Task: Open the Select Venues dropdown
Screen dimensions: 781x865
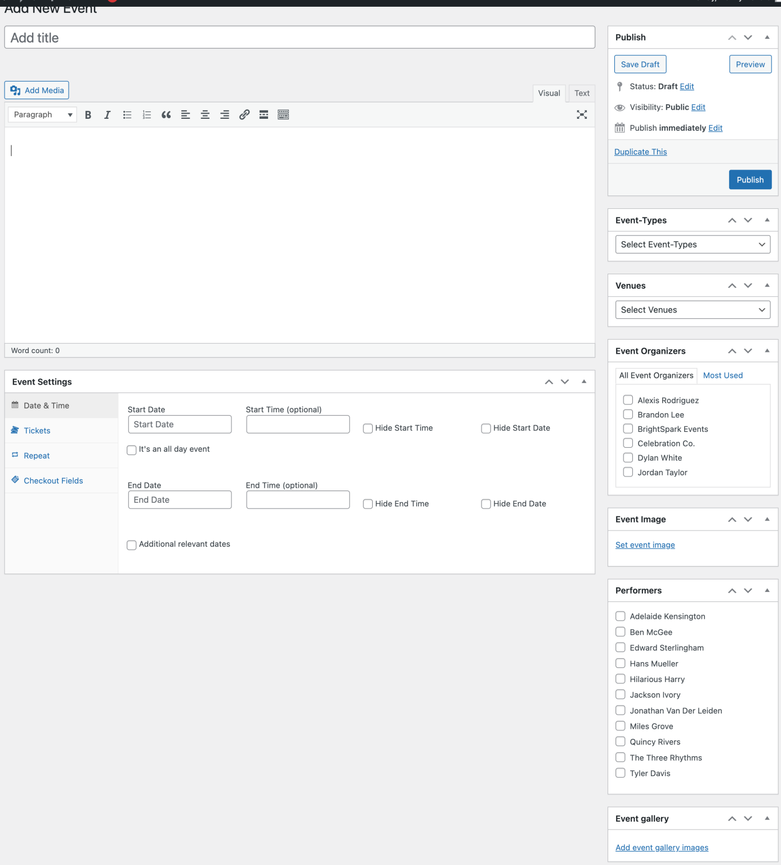Action: pyautogui.click(x=692, y=309)
